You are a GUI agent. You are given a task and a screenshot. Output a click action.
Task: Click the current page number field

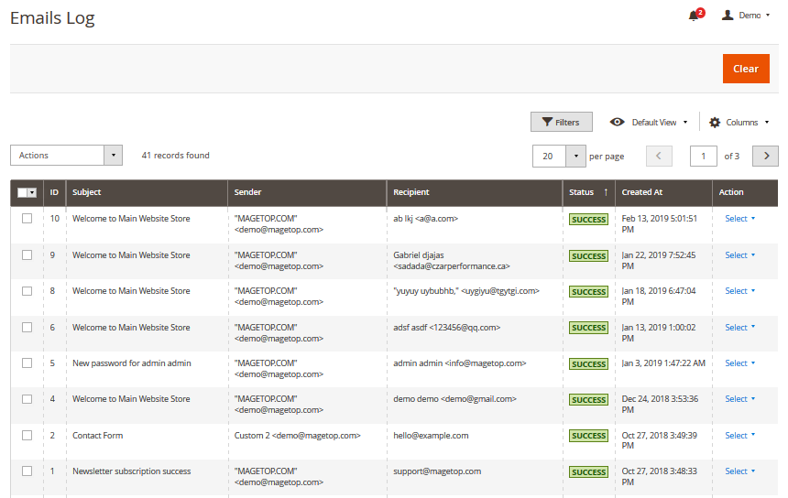click(703, 156)
